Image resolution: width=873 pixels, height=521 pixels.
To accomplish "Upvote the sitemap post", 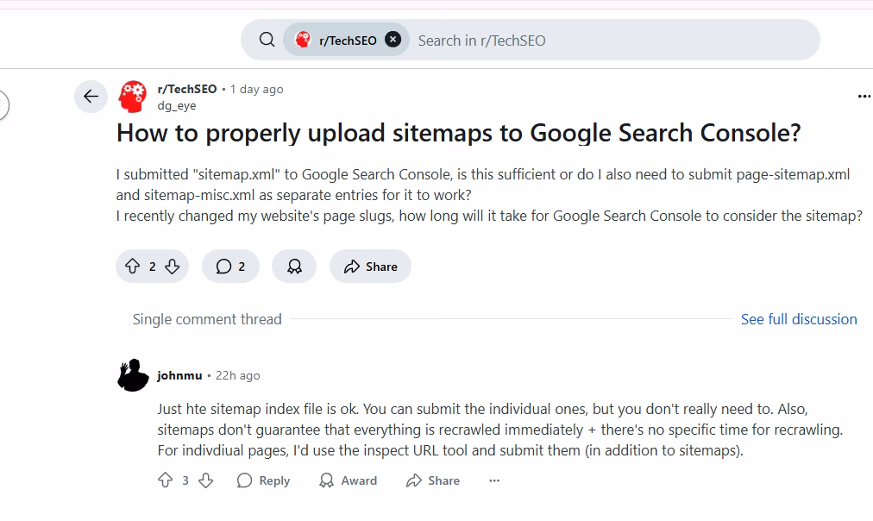I will [x=132, y=267].
